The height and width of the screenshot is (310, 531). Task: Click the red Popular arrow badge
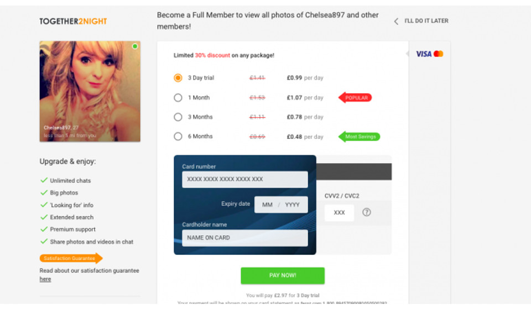pos(356,98)
